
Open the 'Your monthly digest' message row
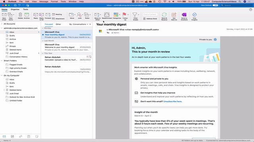click(x=67, y=35)
